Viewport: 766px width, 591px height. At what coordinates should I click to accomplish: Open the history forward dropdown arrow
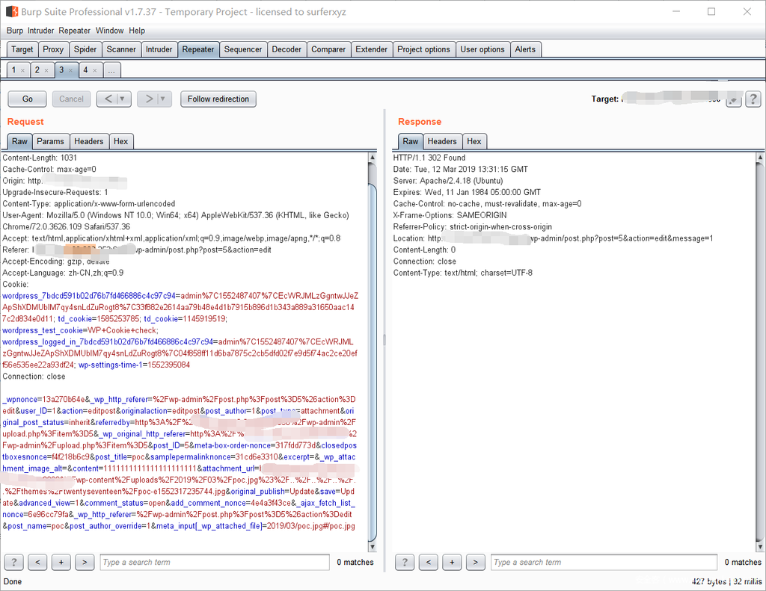point(164,99)
